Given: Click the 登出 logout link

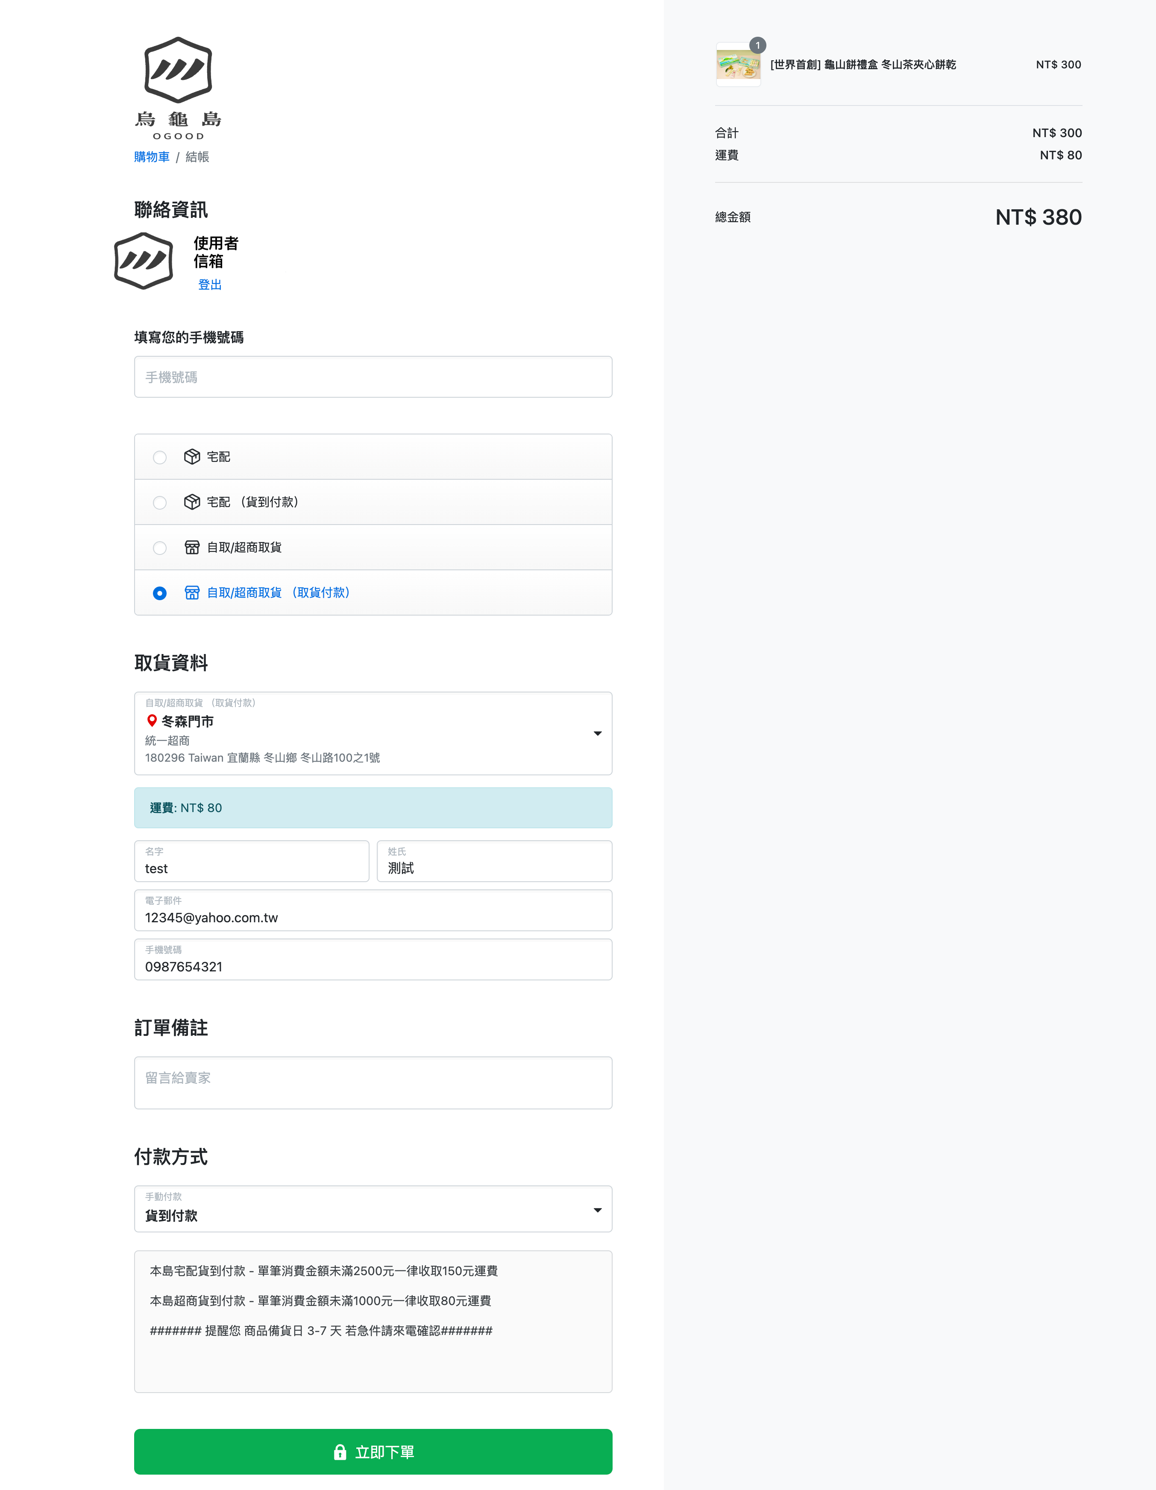Looking at the screenshot, I should pyautogui.click(x=209, y=285).
